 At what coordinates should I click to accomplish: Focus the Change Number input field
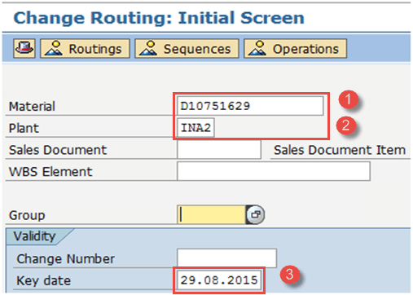[x=226, y=258]
